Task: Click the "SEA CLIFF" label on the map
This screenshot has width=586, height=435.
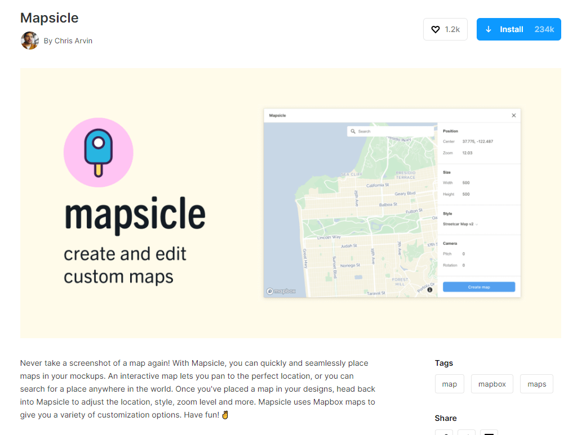Action: click(x=351, y=174)
